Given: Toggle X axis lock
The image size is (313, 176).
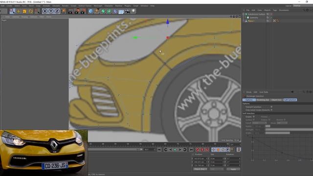Looking at the screenshot, I should (45, 11).
